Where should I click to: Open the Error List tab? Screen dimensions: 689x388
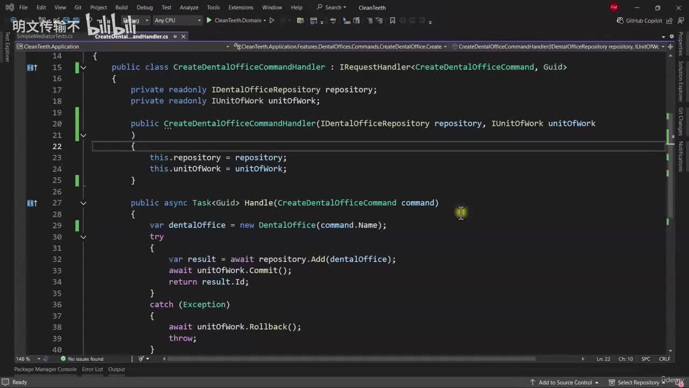click(93, 370)
